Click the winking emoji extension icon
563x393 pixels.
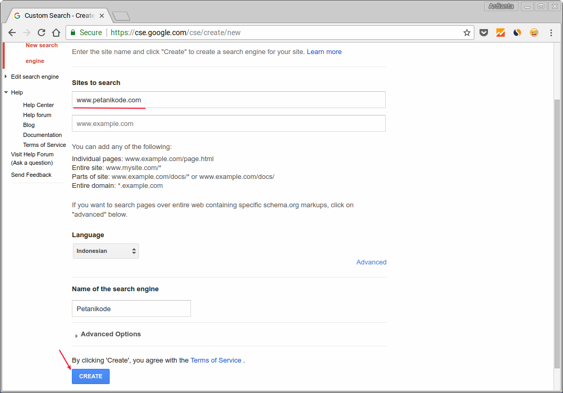coord(534,32)
